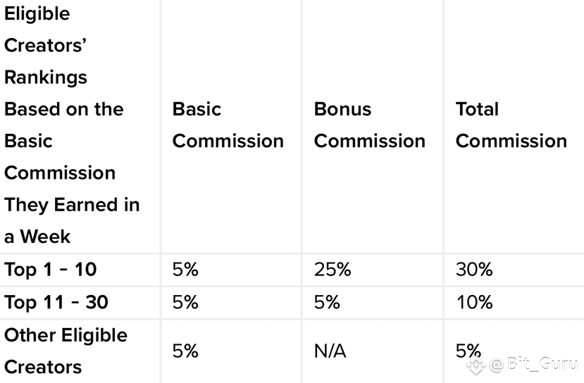
Task: Click the Binance logo watermark icon
Action: pos(476,365)
